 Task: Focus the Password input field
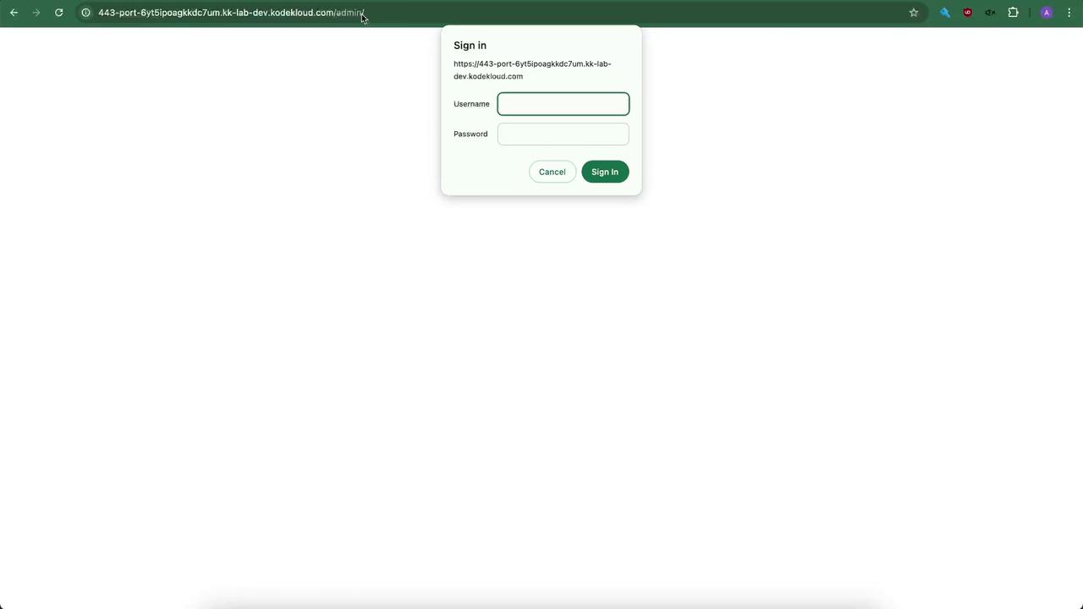point(563,134)
